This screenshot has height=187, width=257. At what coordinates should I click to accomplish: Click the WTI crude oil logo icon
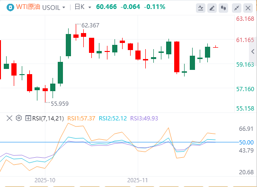[10, 8]
